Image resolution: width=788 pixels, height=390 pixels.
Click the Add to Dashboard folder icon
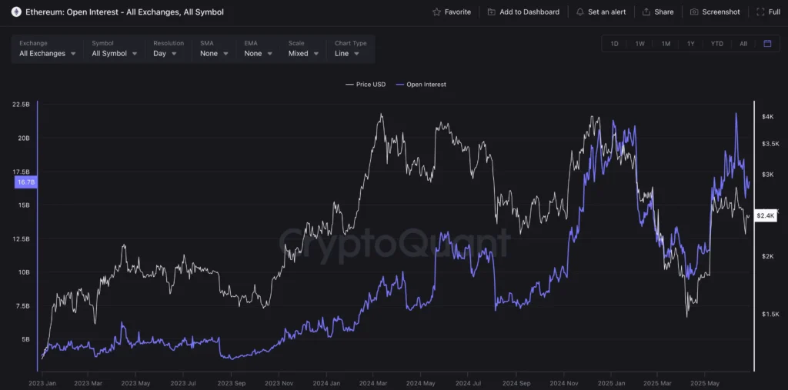(492, 12)
